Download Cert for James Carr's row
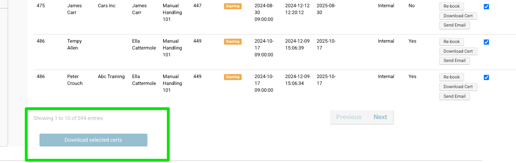Viewport: 516px width, 163px height. tap(458, 16)
